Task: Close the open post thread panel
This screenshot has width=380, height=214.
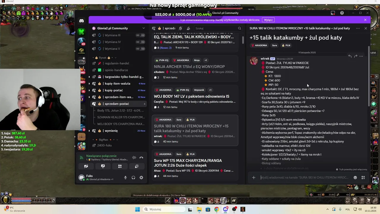Action: 366,28
